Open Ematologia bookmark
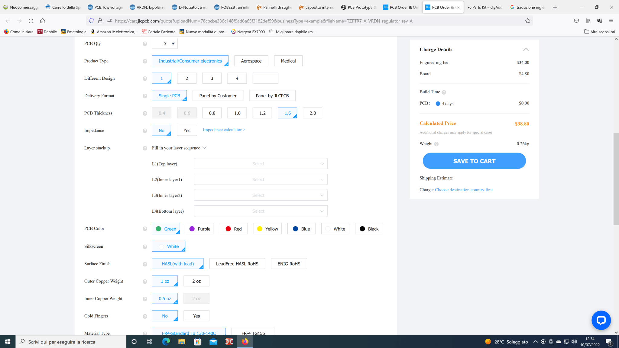Image resolution: width=619 pixels, height=348 pixels. click(x=74, y=32)
